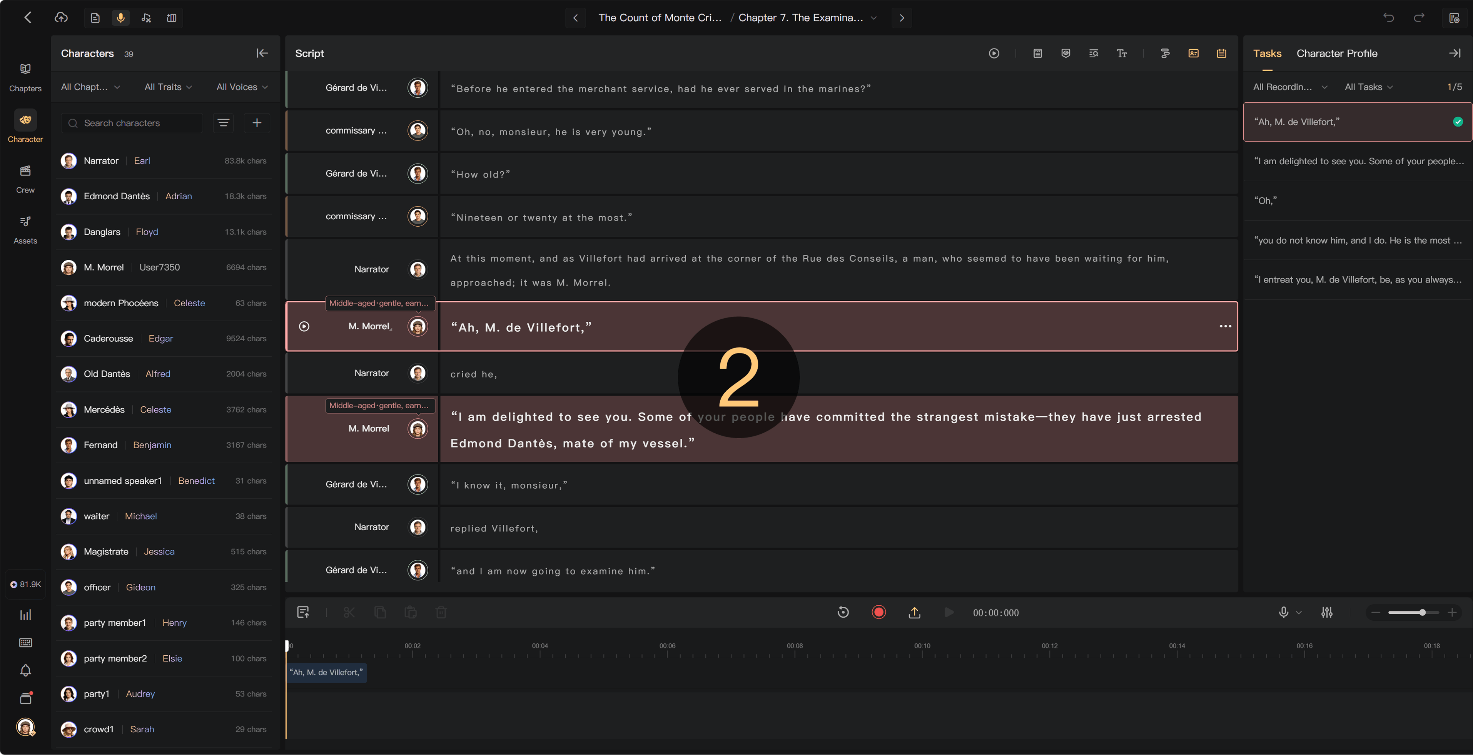Open find in script icon
The height and width of the screenshot is (755, 1473).
[1093, 53]
